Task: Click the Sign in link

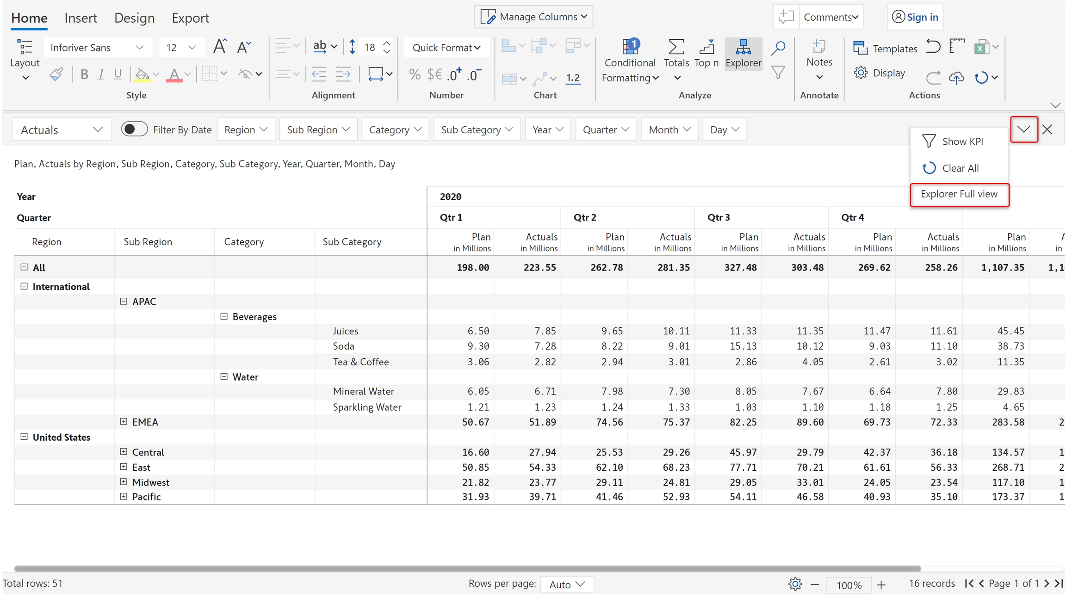Action: point(922,17)
